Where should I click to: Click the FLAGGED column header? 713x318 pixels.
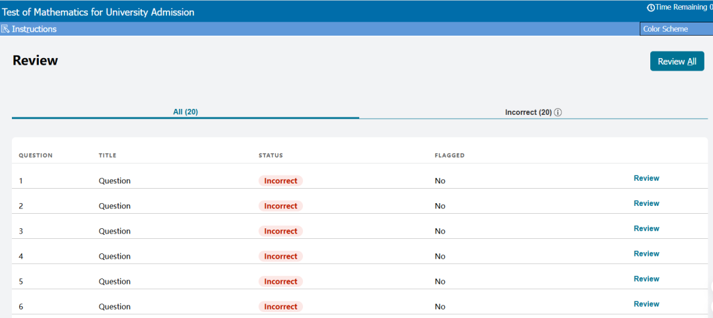pyautogui.click(x=450, y=155)
